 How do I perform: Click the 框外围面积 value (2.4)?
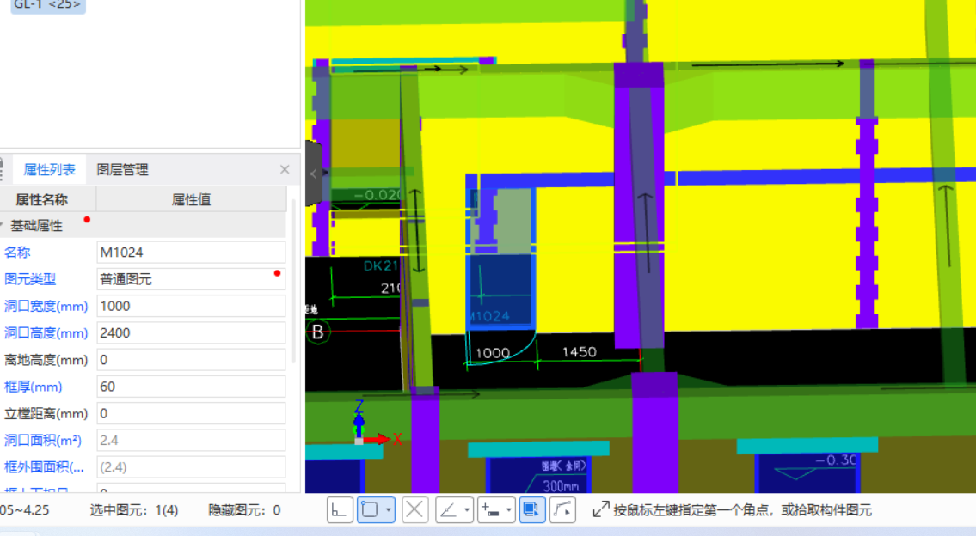pos(191,467)
